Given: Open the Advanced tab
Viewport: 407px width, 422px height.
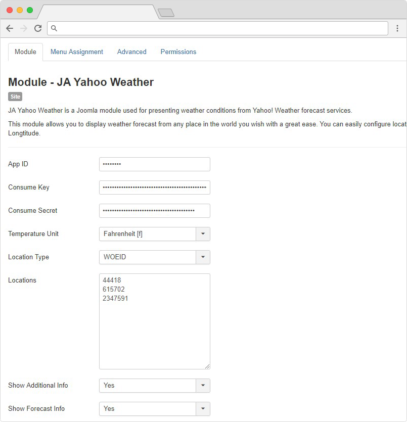Looking at the screenshot, I should [131, 52].
